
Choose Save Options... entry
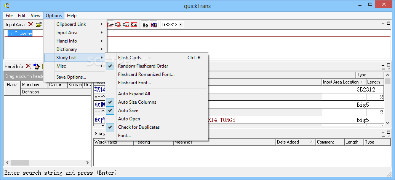pyautogui.click(x=75, y=77)
